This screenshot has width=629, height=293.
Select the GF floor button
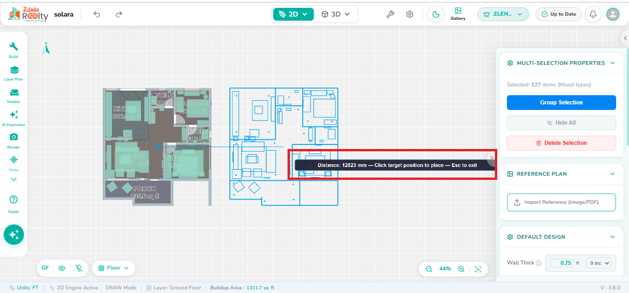pyautogui.click(x=45, y=268)
